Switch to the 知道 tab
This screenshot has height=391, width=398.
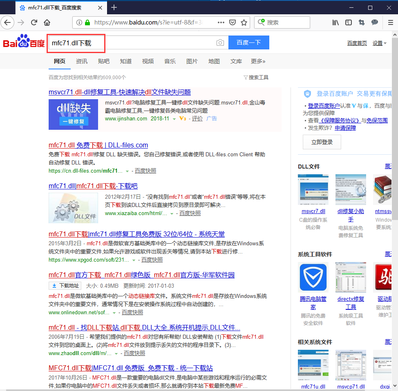(126, 61)
